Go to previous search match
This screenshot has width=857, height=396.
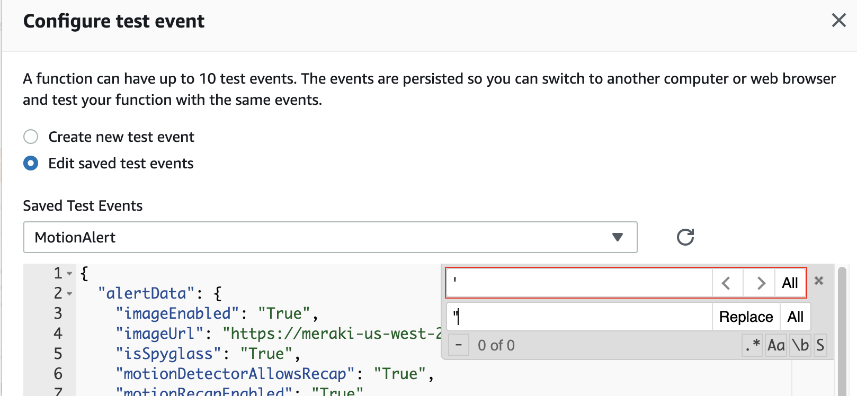727,283
